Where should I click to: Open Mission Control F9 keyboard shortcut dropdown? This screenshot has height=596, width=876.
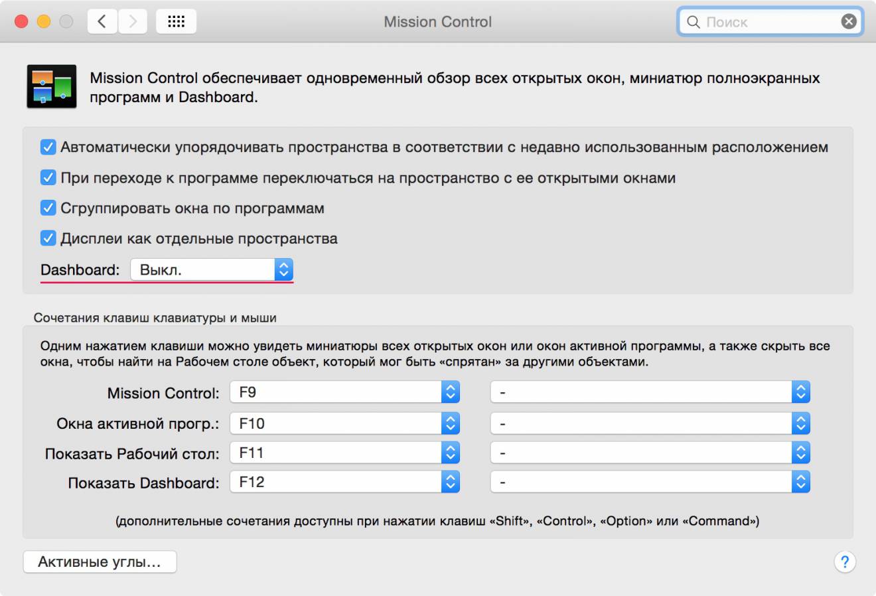click(345, 392)
